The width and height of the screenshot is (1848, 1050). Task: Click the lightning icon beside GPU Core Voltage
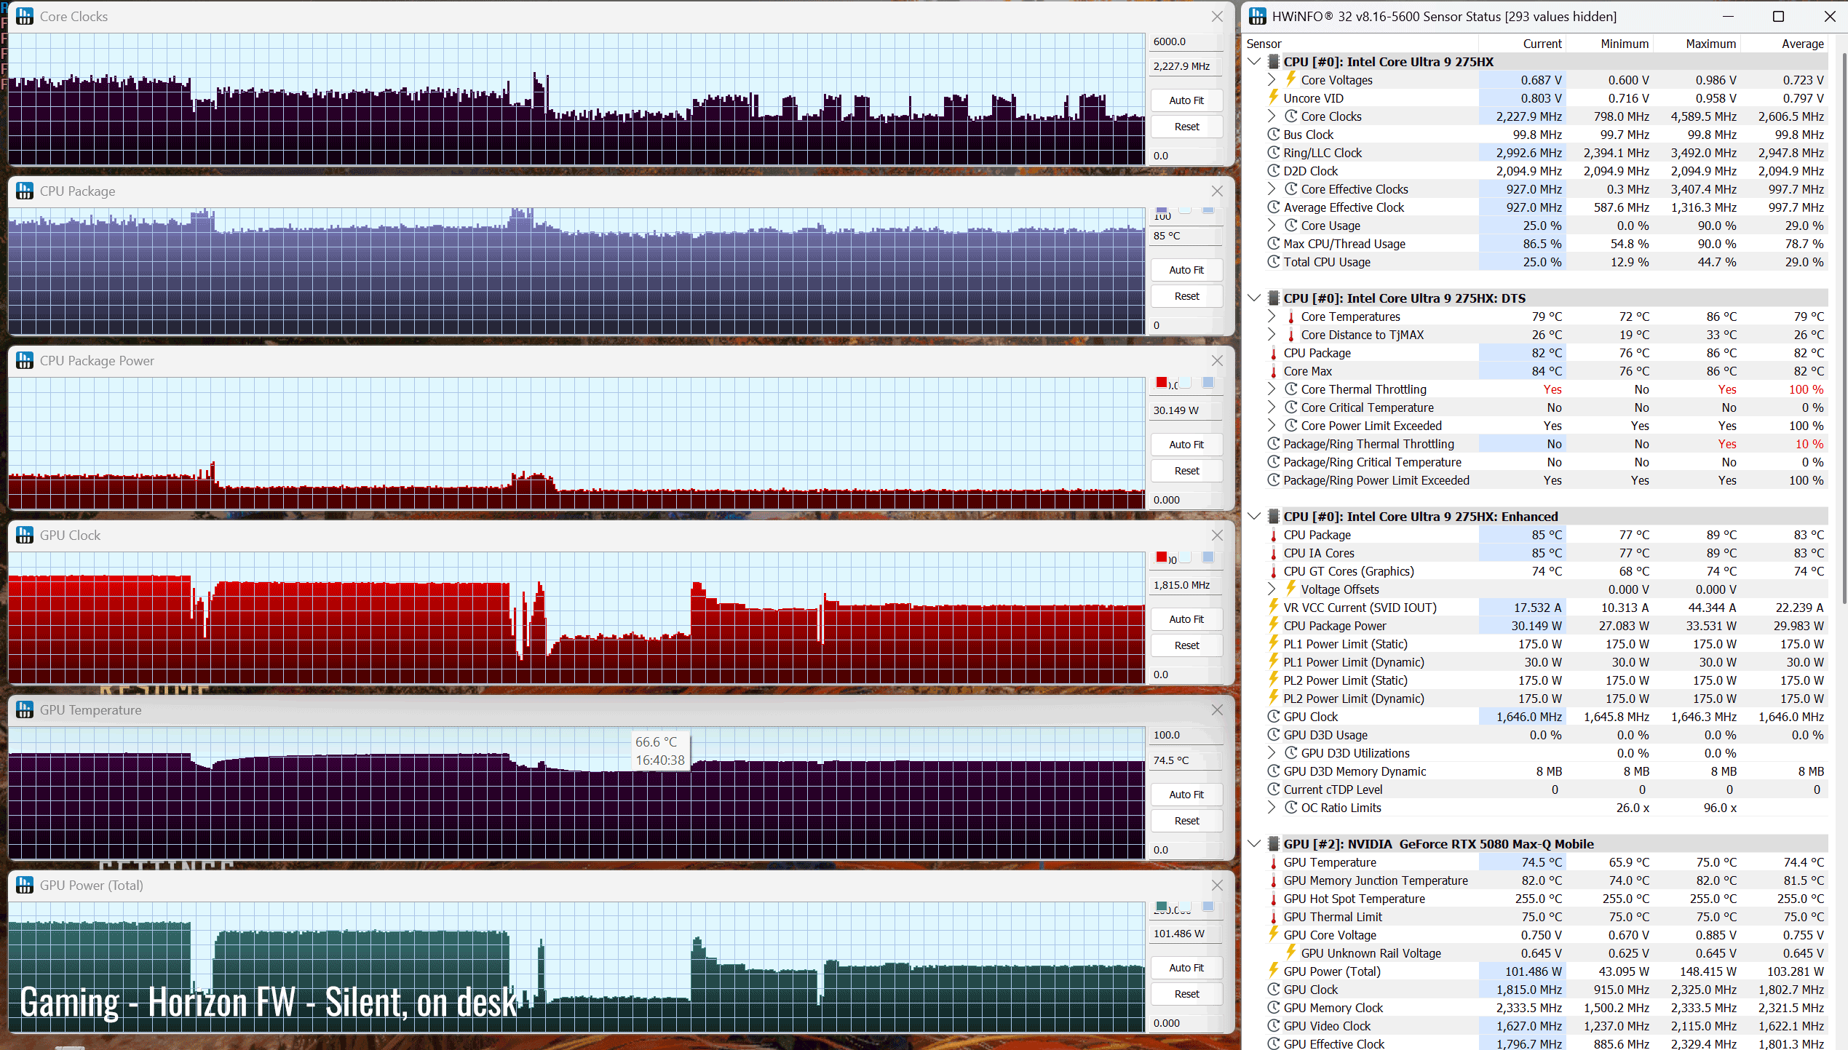pos(1274,934)
